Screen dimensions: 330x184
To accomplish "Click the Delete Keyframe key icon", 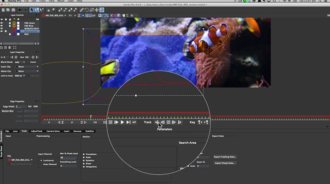I will [x=206, y=122].
